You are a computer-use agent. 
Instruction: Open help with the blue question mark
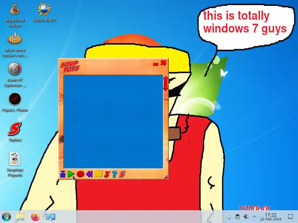[114, 174]
